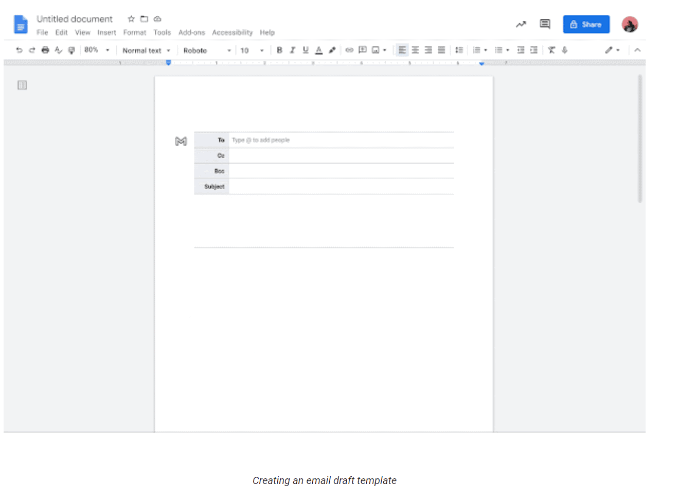
Task: Open the Help menu
Action: (267, 32)
